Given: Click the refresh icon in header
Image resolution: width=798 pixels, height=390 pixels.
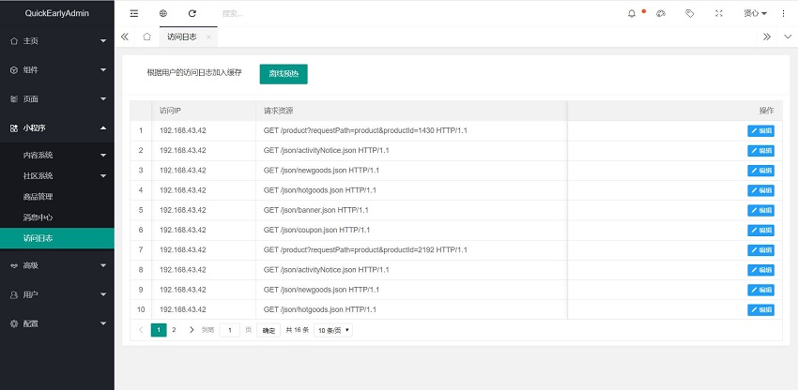Looking at the screenshot, I should [192, 14].
